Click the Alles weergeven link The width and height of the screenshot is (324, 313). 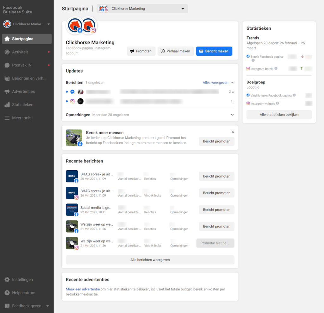[215, 83]
